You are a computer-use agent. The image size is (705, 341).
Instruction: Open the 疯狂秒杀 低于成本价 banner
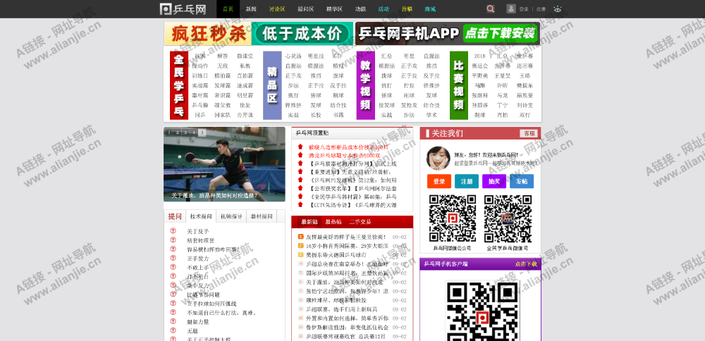point(259,34)
